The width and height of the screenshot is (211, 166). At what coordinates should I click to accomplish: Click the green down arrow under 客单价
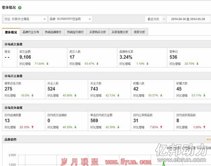197,64
